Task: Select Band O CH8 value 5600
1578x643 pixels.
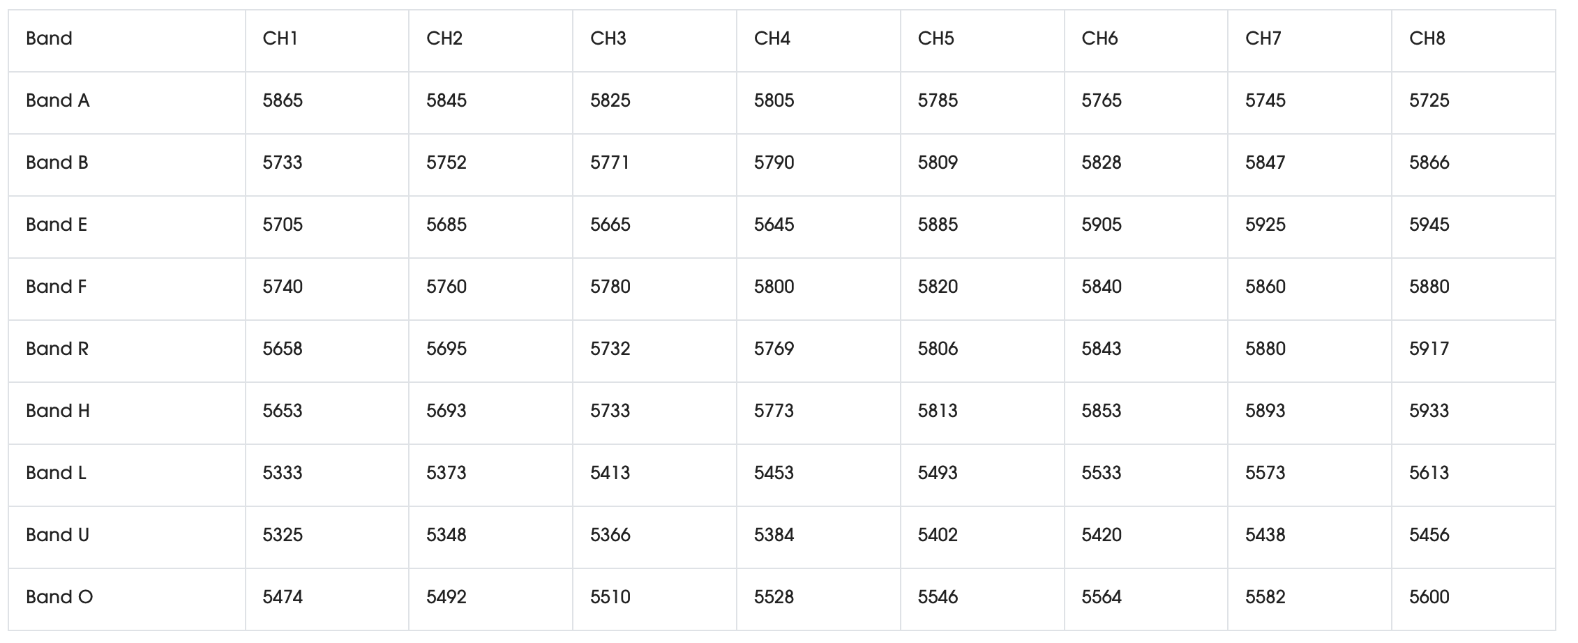Action: click(1429, 597)
